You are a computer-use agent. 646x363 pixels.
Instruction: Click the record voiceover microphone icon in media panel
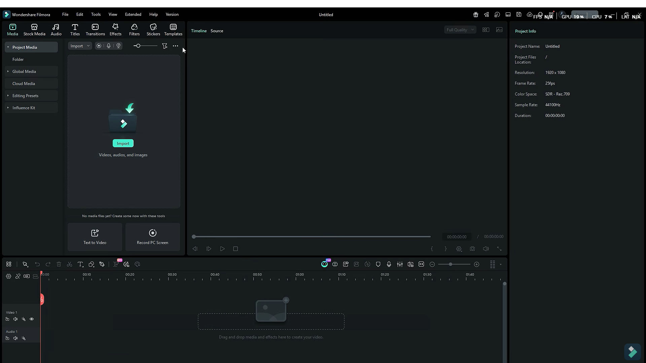[x=109, y=46]
